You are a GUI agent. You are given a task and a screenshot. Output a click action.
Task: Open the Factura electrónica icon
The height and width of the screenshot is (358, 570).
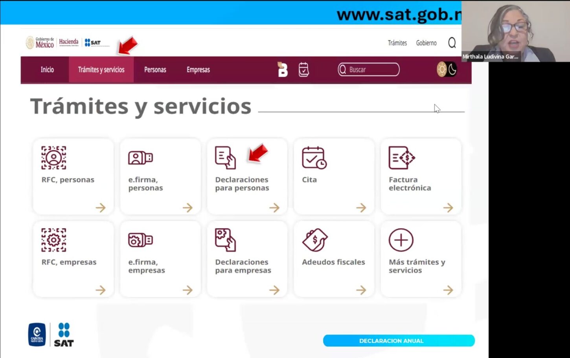pyautogui.click(x=401, y=158)
